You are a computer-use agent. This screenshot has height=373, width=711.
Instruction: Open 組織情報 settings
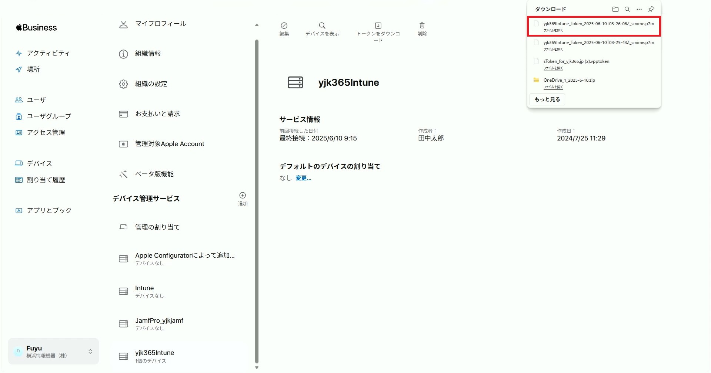(x=140, y=54)
